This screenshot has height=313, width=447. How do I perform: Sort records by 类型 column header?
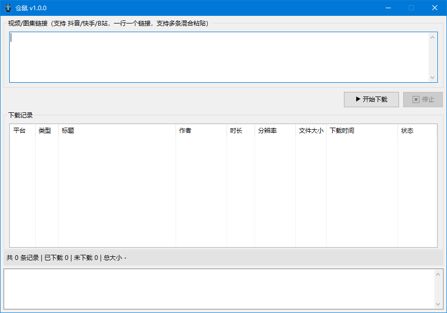click(47, 131)
